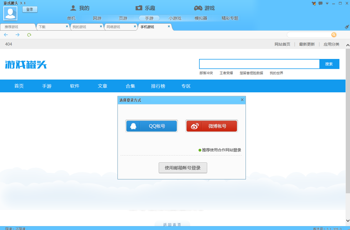Click the 登录 button

tap(30, 9)
